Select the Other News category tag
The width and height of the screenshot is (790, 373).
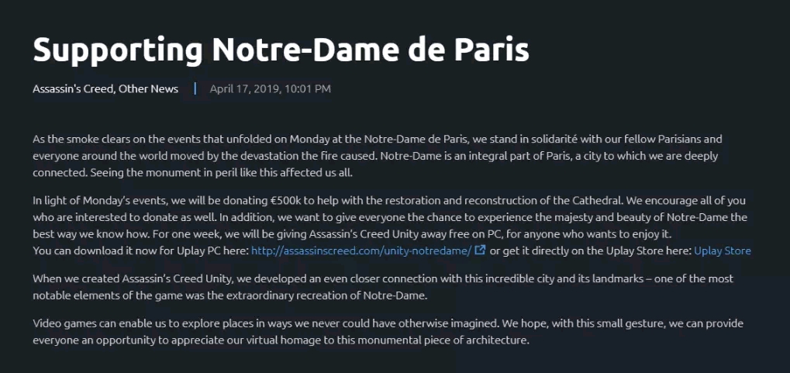[x=149, y=89]
